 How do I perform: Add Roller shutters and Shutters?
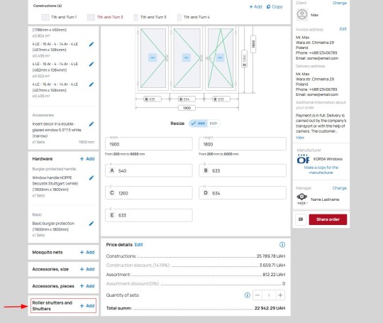pos(87,306)
